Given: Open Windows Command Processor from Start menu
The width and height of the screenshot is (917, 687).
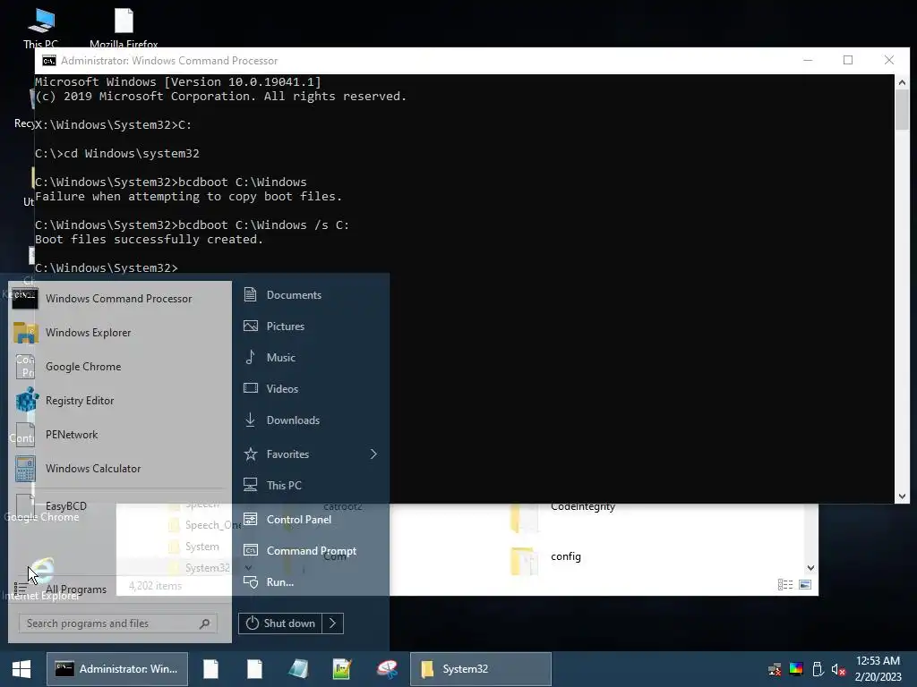Looking at the screenshot, I should (x=119, y=299).
